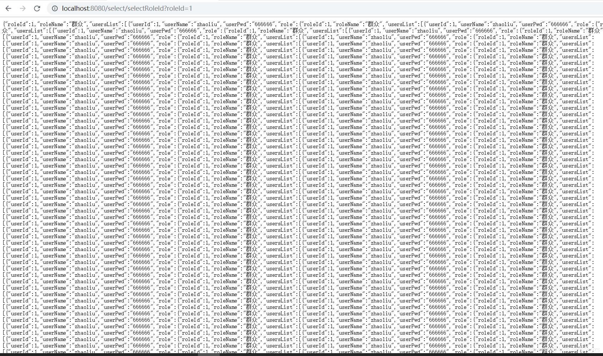
Task: View site information icon beside URL
Action: [55, 8]
